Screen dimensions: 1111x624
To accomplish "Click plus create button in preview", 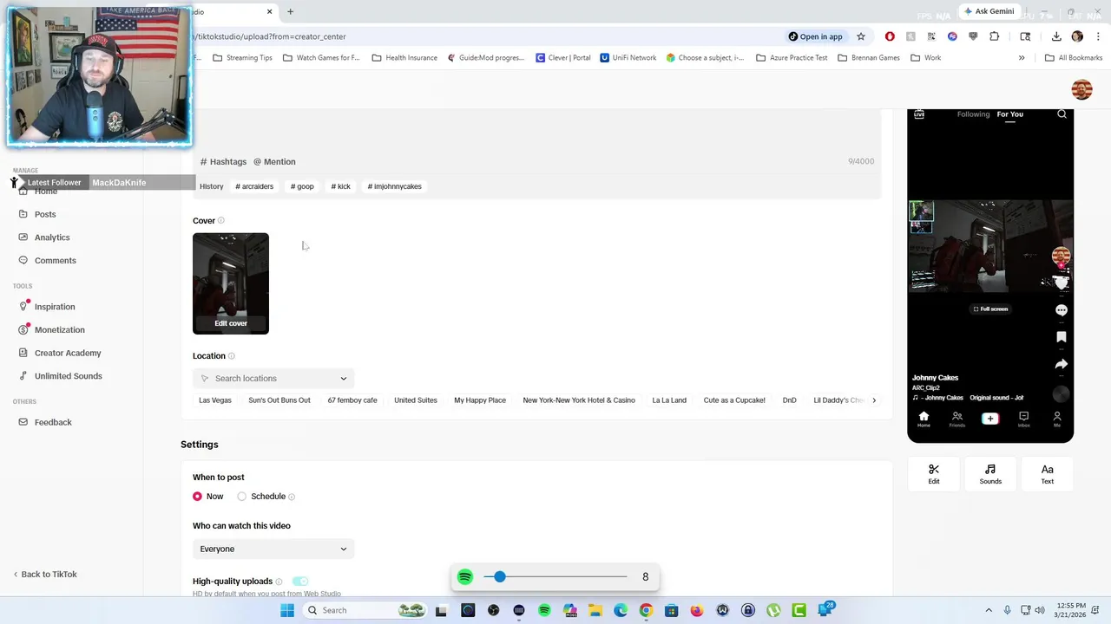I will coord(990,419).
